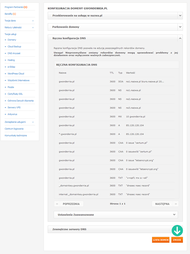
Task: Click the Wartość column header
Action: (x=131, y=73)
